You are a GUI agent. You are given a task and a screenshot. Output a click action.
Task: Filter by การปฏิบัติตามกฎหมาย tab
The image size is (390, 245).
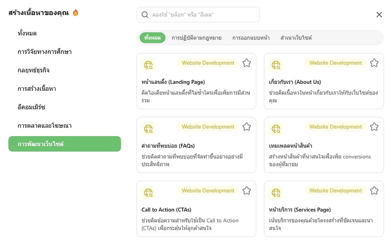tap(196, 38)
